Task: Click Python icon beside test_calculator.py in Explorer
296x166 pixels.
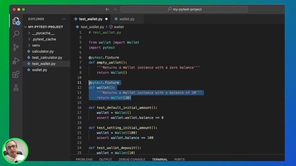Action: (x=29, y=57)
